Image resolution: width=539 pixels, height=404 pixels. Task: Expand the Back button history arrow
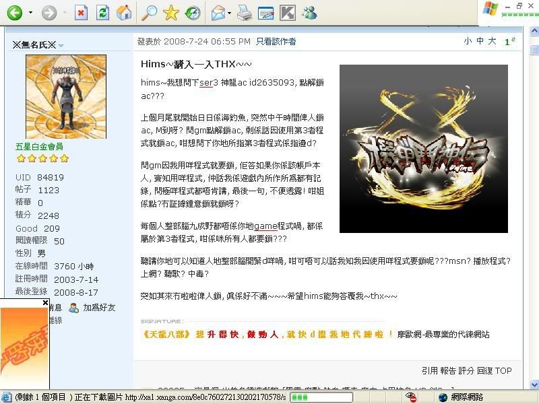tap(30, 13)
